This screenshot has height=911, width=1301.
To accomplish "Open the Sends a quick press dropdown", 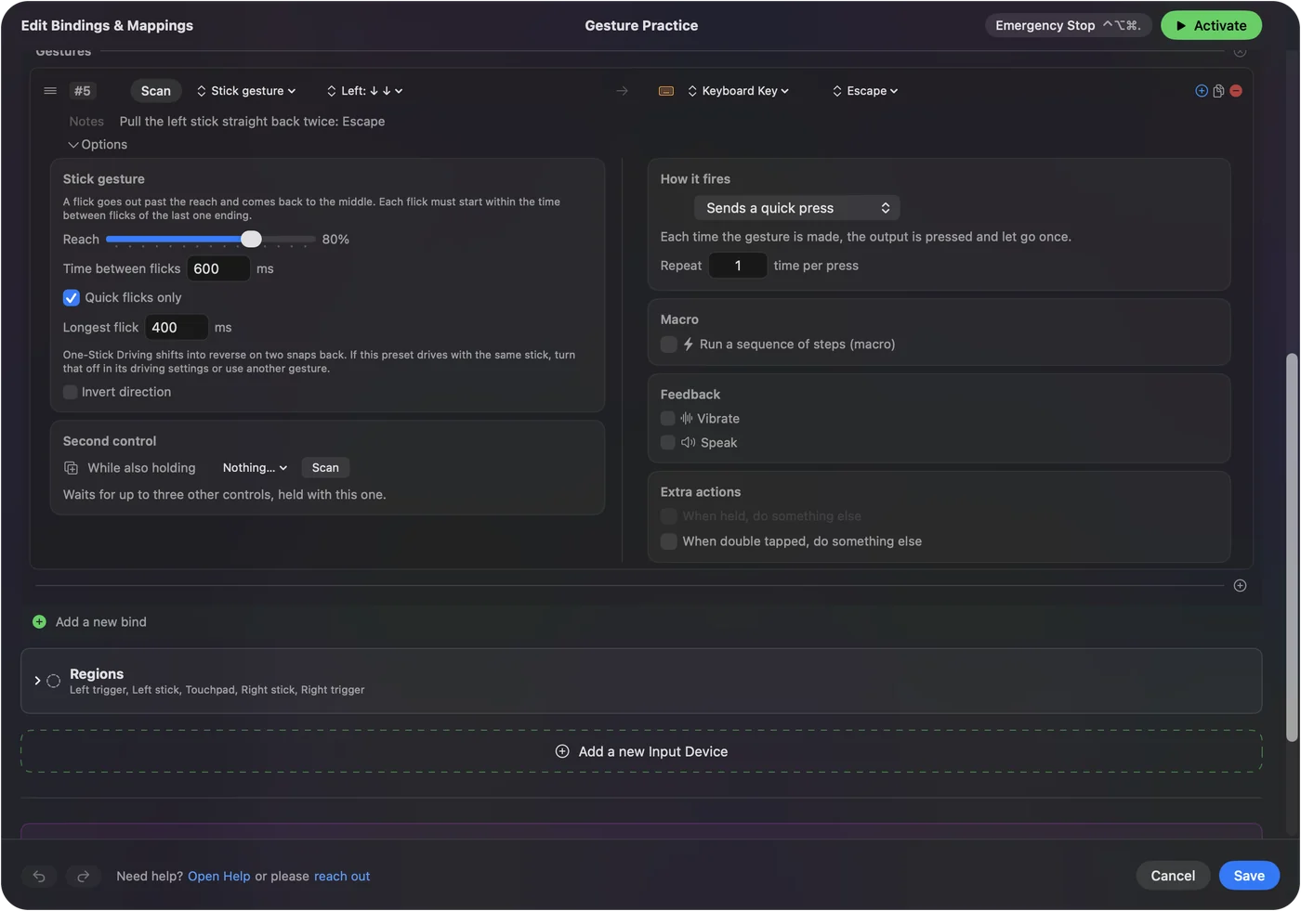I will coord(797,208).
